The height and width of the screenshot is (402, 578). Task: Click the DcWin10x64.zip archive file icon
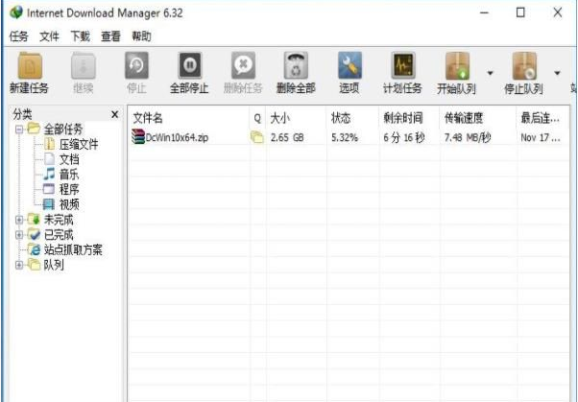(x=138, y=137)
